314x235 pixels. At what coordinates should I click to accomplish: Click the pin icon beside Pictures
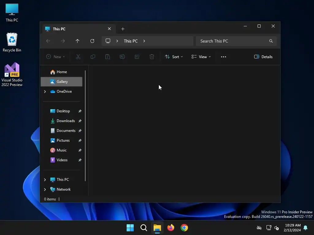click(80, 140)
